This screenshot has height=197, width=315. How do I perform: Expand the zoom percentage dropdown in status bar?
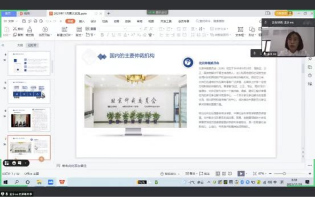click(263, 173)
